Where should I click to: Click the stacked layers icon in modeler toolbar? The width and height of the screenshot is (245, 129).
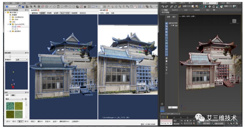click(x=39, y=7)
